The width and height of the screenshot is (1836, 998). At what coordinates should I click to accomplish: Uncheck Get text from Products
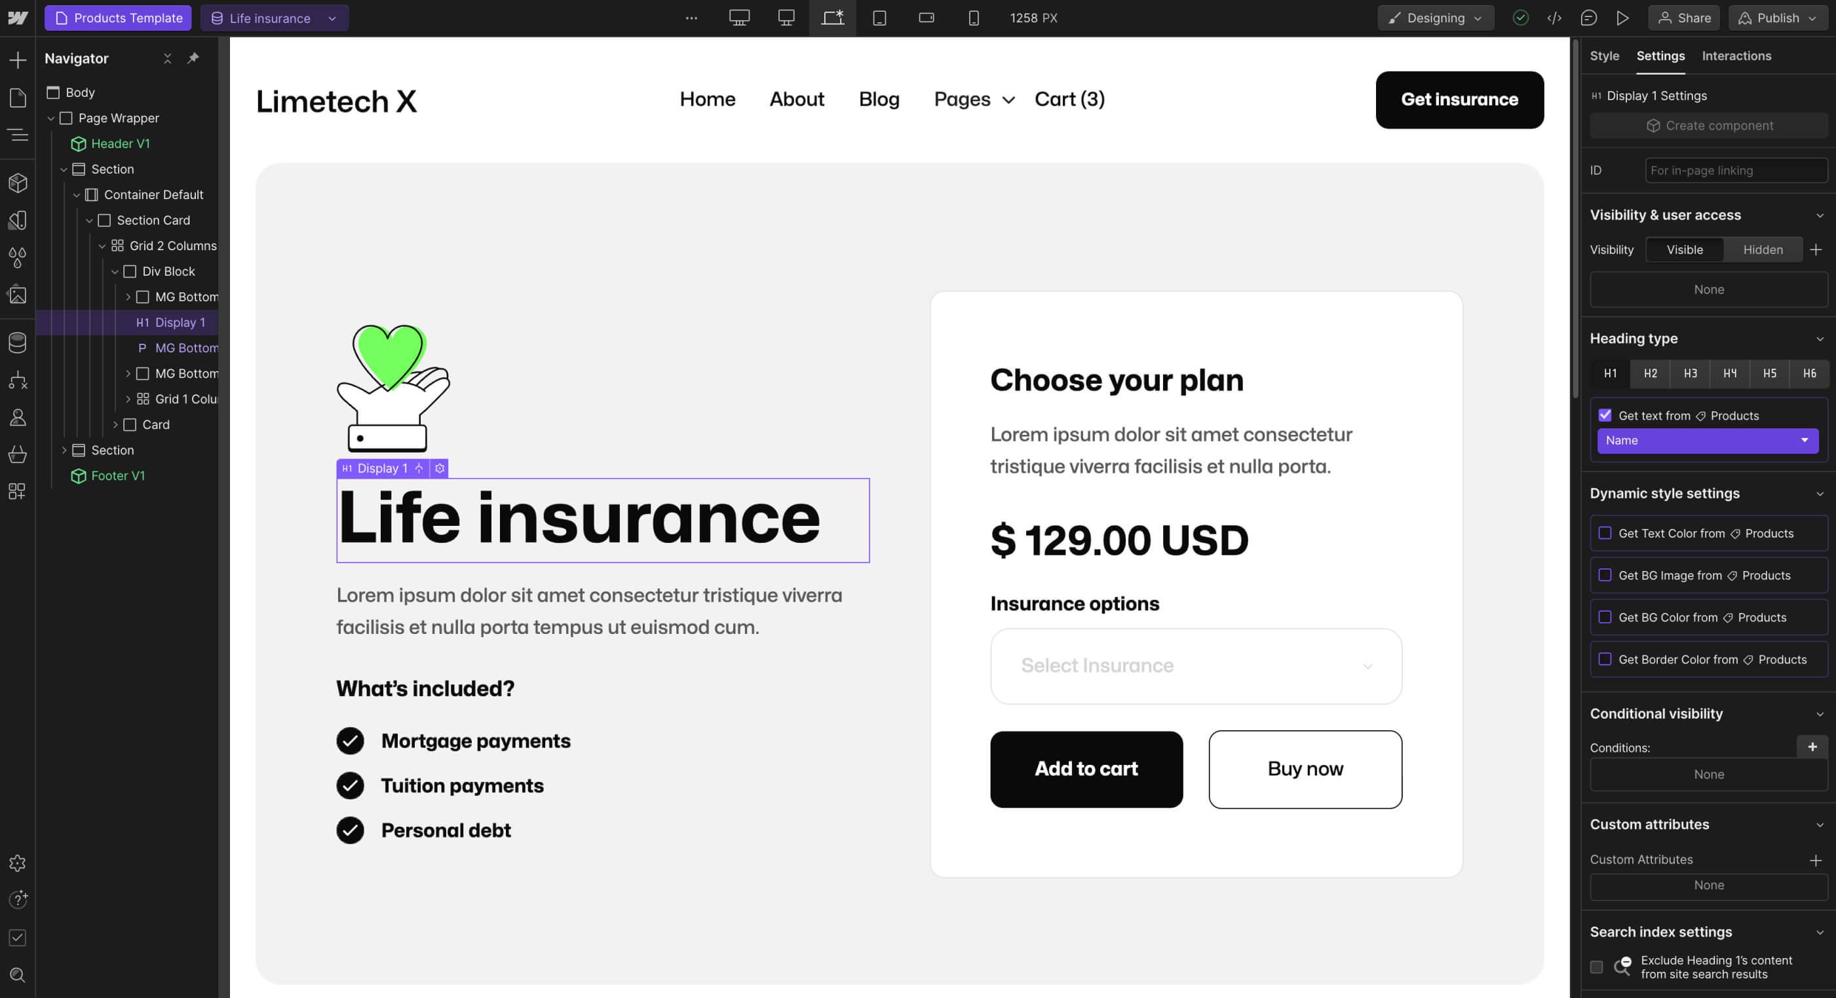point(1605,415)
